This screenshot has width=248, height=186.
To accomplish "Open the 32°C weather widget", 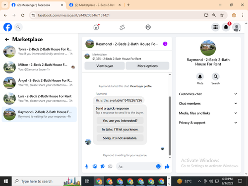I will point(185,181).
